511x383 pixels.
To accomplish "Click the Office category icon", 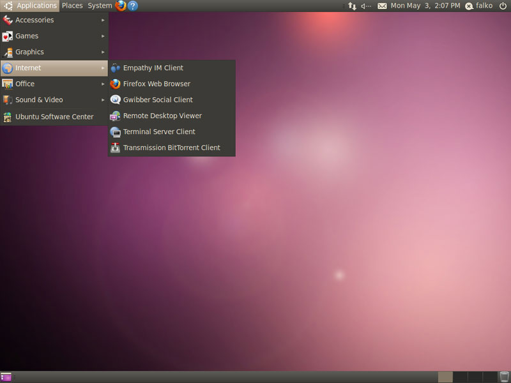I will [x=8, y=84].
